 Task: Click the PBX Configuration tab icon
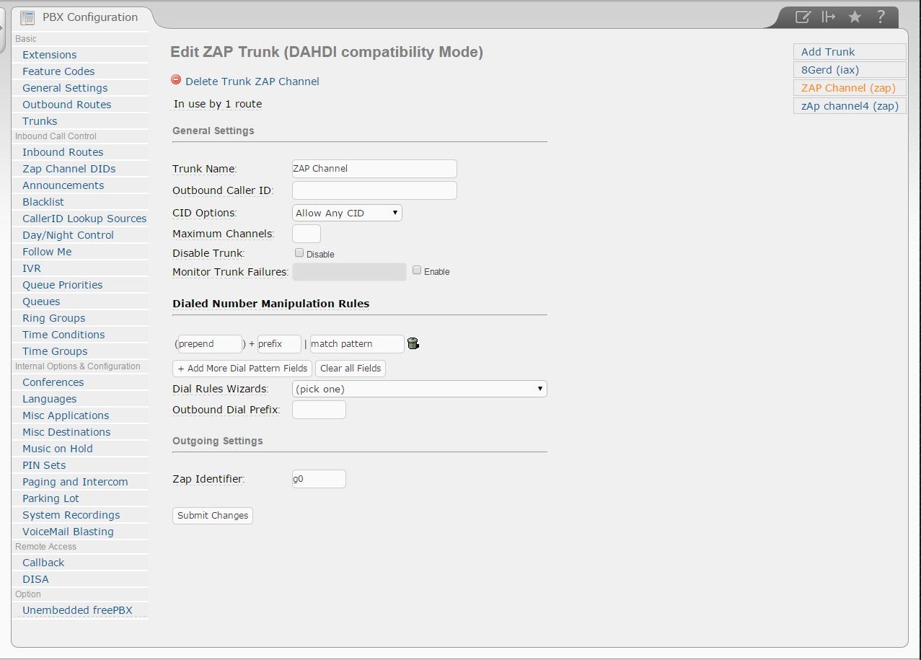(27, 17)
